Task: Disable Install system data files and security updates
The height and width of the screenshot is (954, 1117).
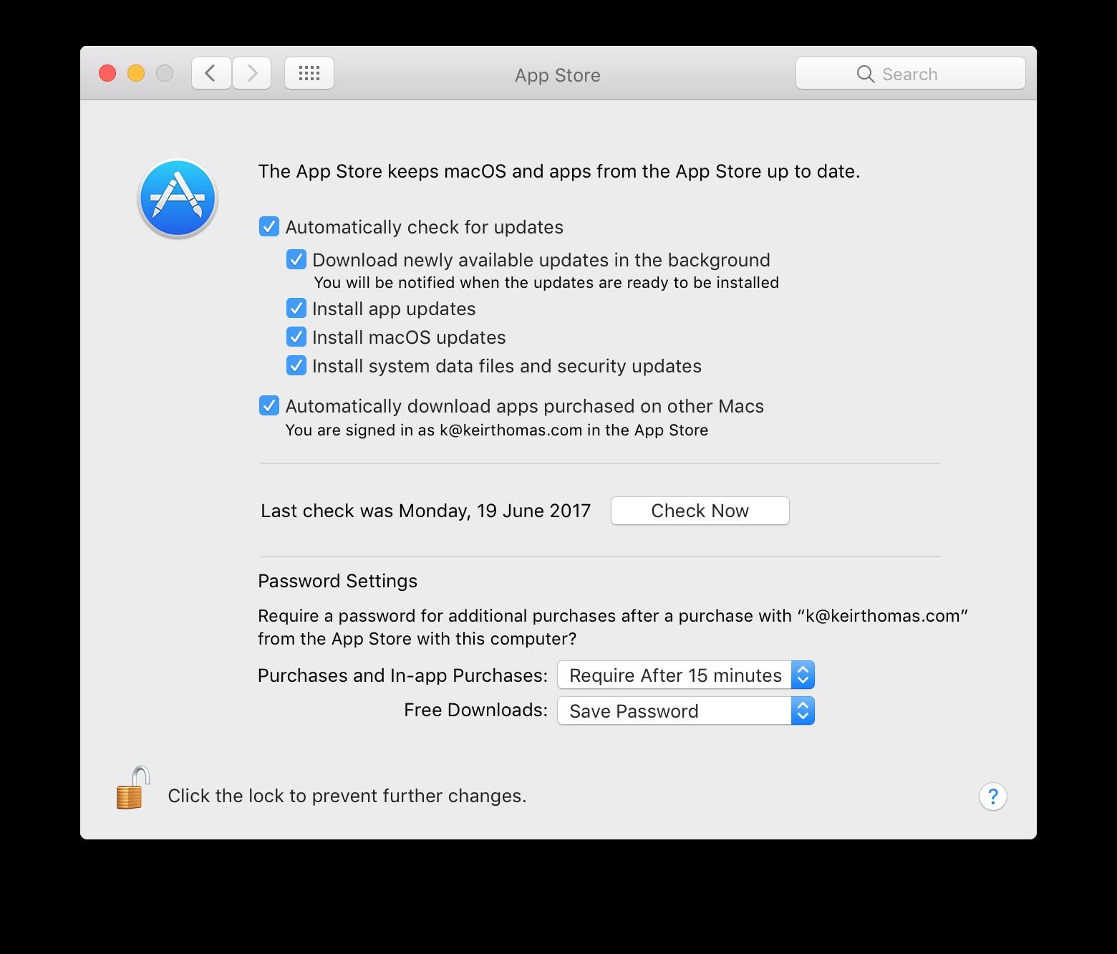Action: [296, 365]
